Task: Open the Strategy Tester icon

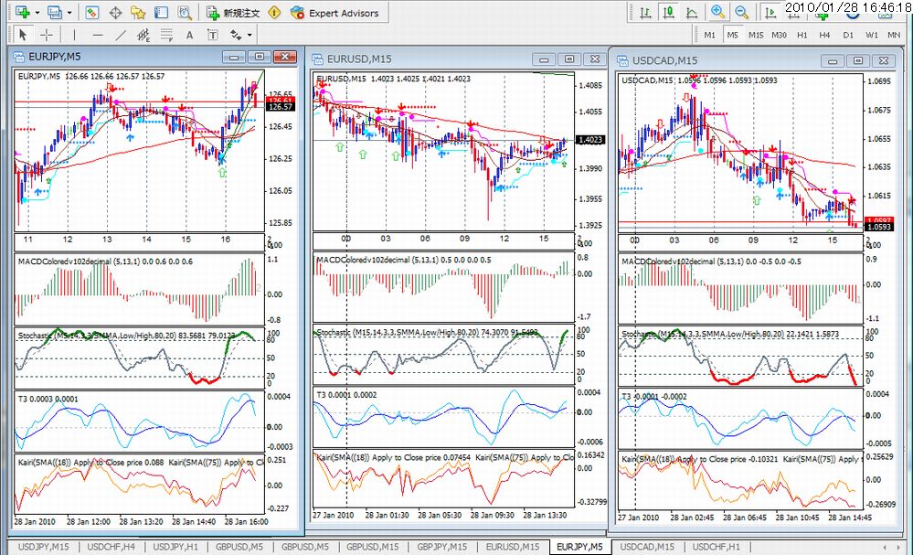Action: (185, 12)
